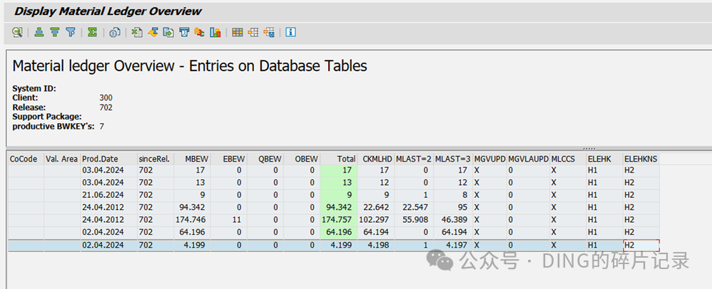Viewport: 712px width, 289px height.
Task: Click CKMLHD value 102.297
Action: click(x=376, y=220)
